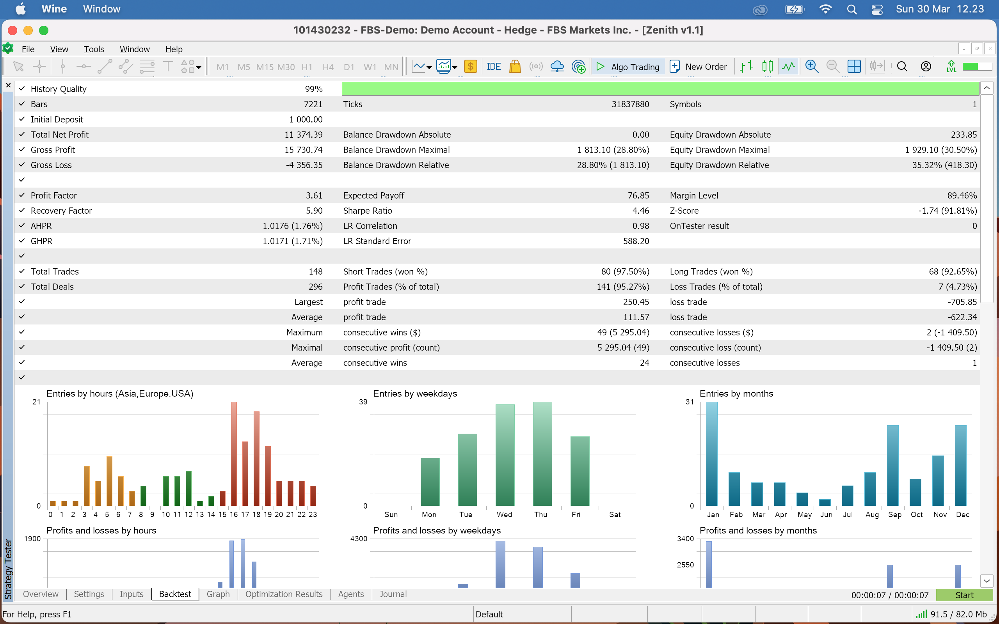
Task: Click the gold dollar trading icon
Action: [x=471, y=66]
